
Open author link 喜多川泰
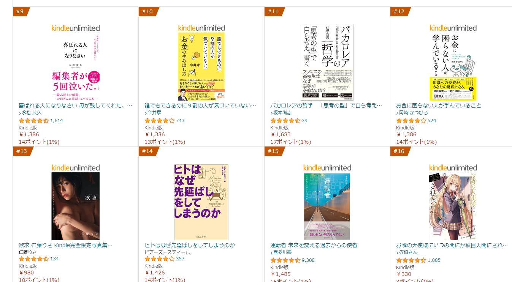click(x=281, y=252)
